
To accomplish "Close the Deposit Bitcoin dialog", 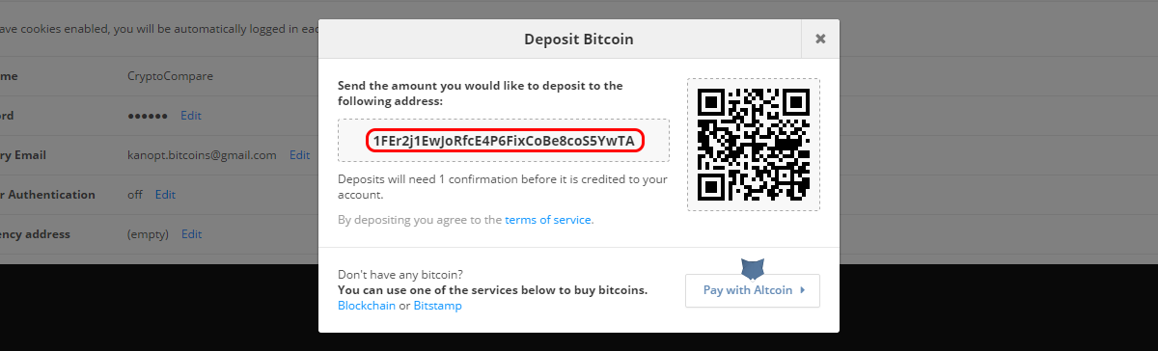I will pos(820,40).
